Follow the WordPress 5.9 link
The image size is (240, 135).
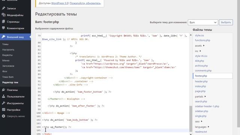click(x=60, y=3)
